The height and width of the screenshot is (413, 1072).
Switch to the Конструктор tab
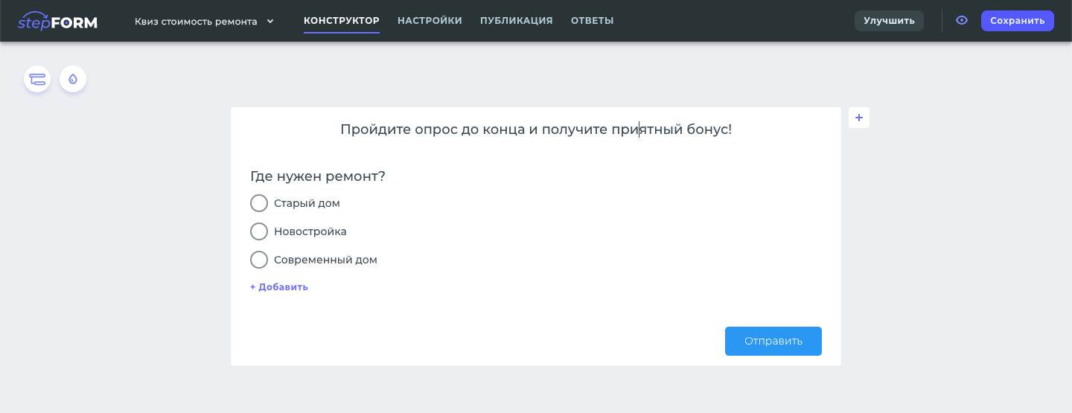point(342,21)
